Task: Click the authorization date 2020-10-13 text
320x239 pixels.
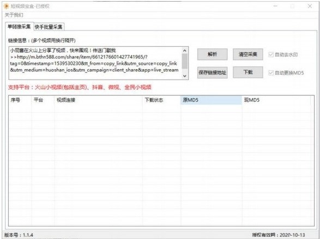Action: 292,235
